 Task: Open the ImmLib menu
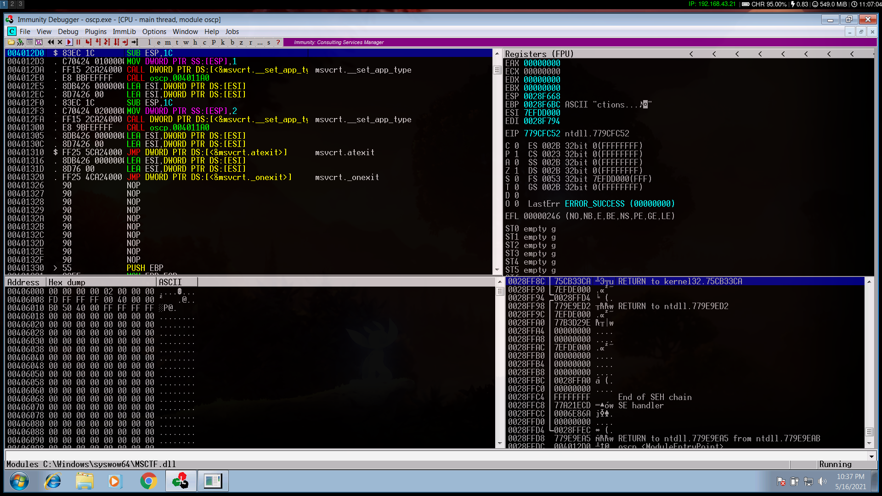[x=124, y=32]
